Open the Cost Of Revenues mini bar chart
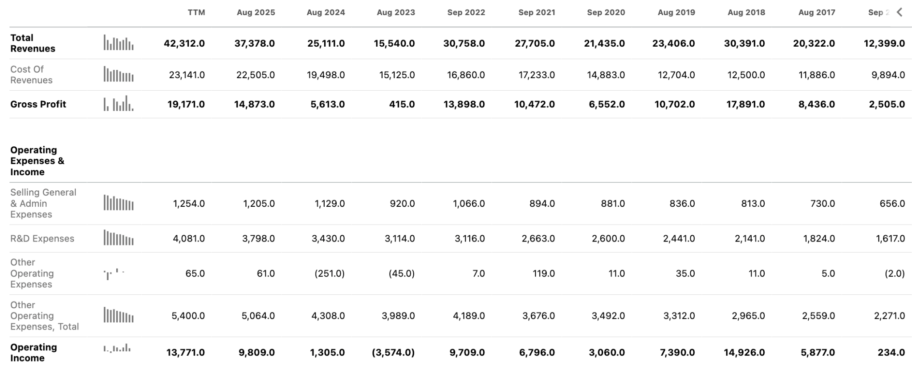This screenshot has width=912, height=366. click(x=118, y=74)
